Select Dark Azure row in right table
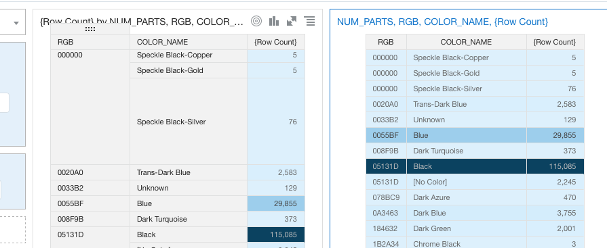 coord(475,197)
